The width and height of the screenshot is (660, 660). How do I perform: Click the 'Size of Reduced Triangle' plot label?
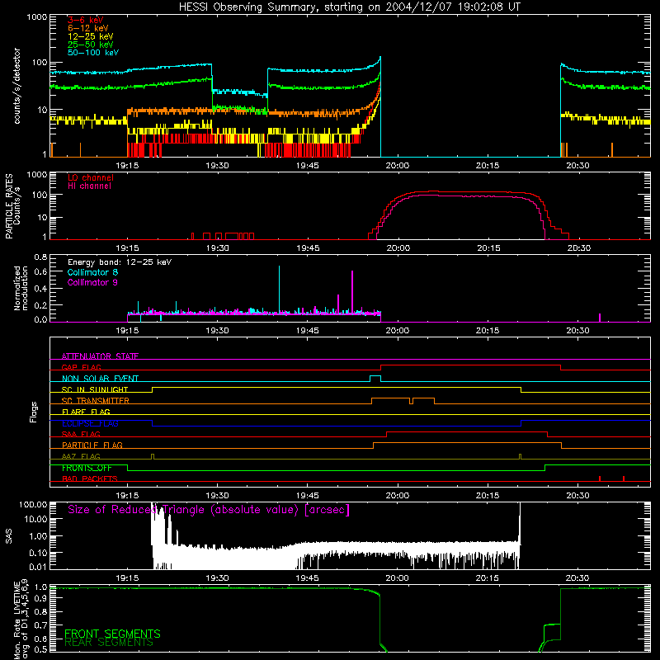coord(209,510)
